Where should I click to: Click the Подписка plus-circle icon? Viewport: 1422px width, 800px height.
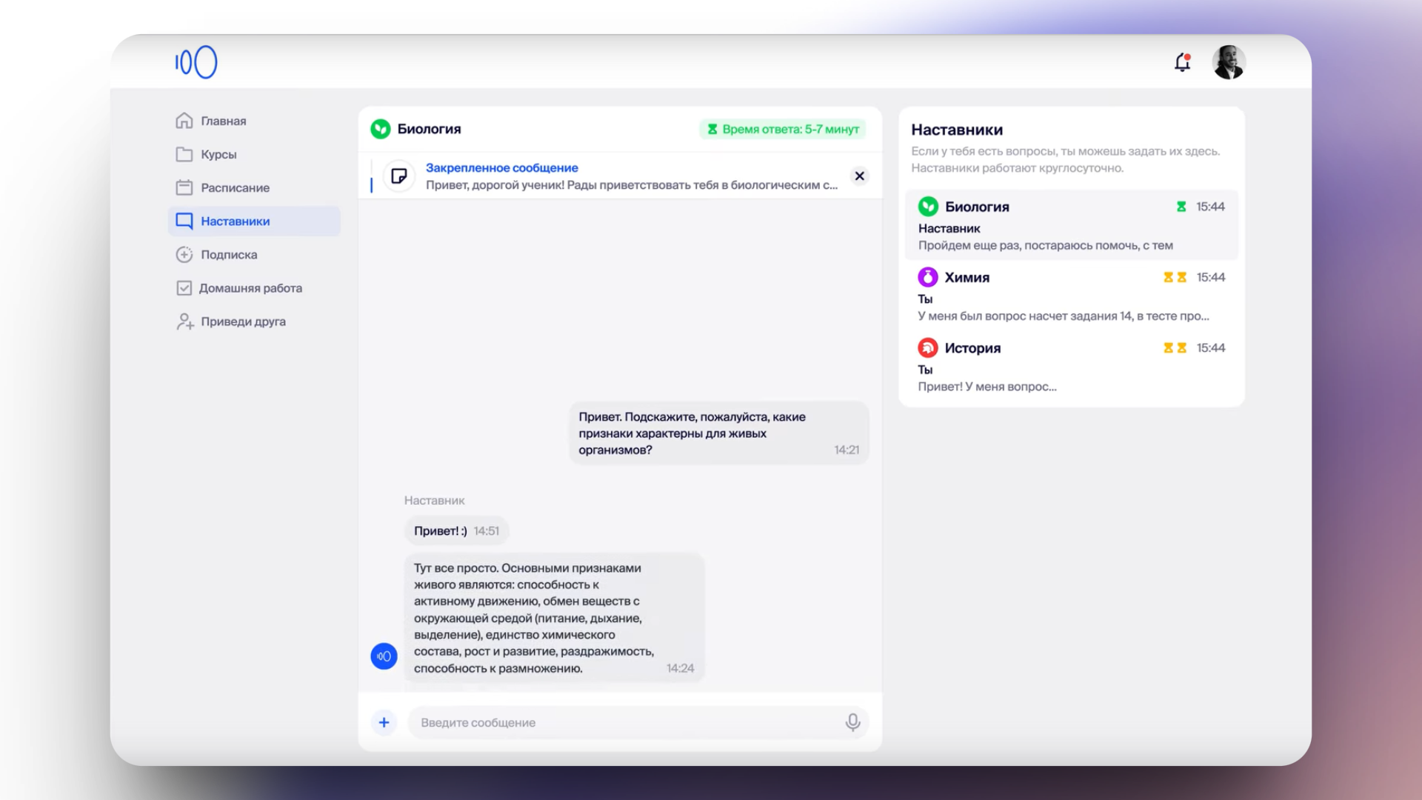pyautogui.click(x=184, y=254)
